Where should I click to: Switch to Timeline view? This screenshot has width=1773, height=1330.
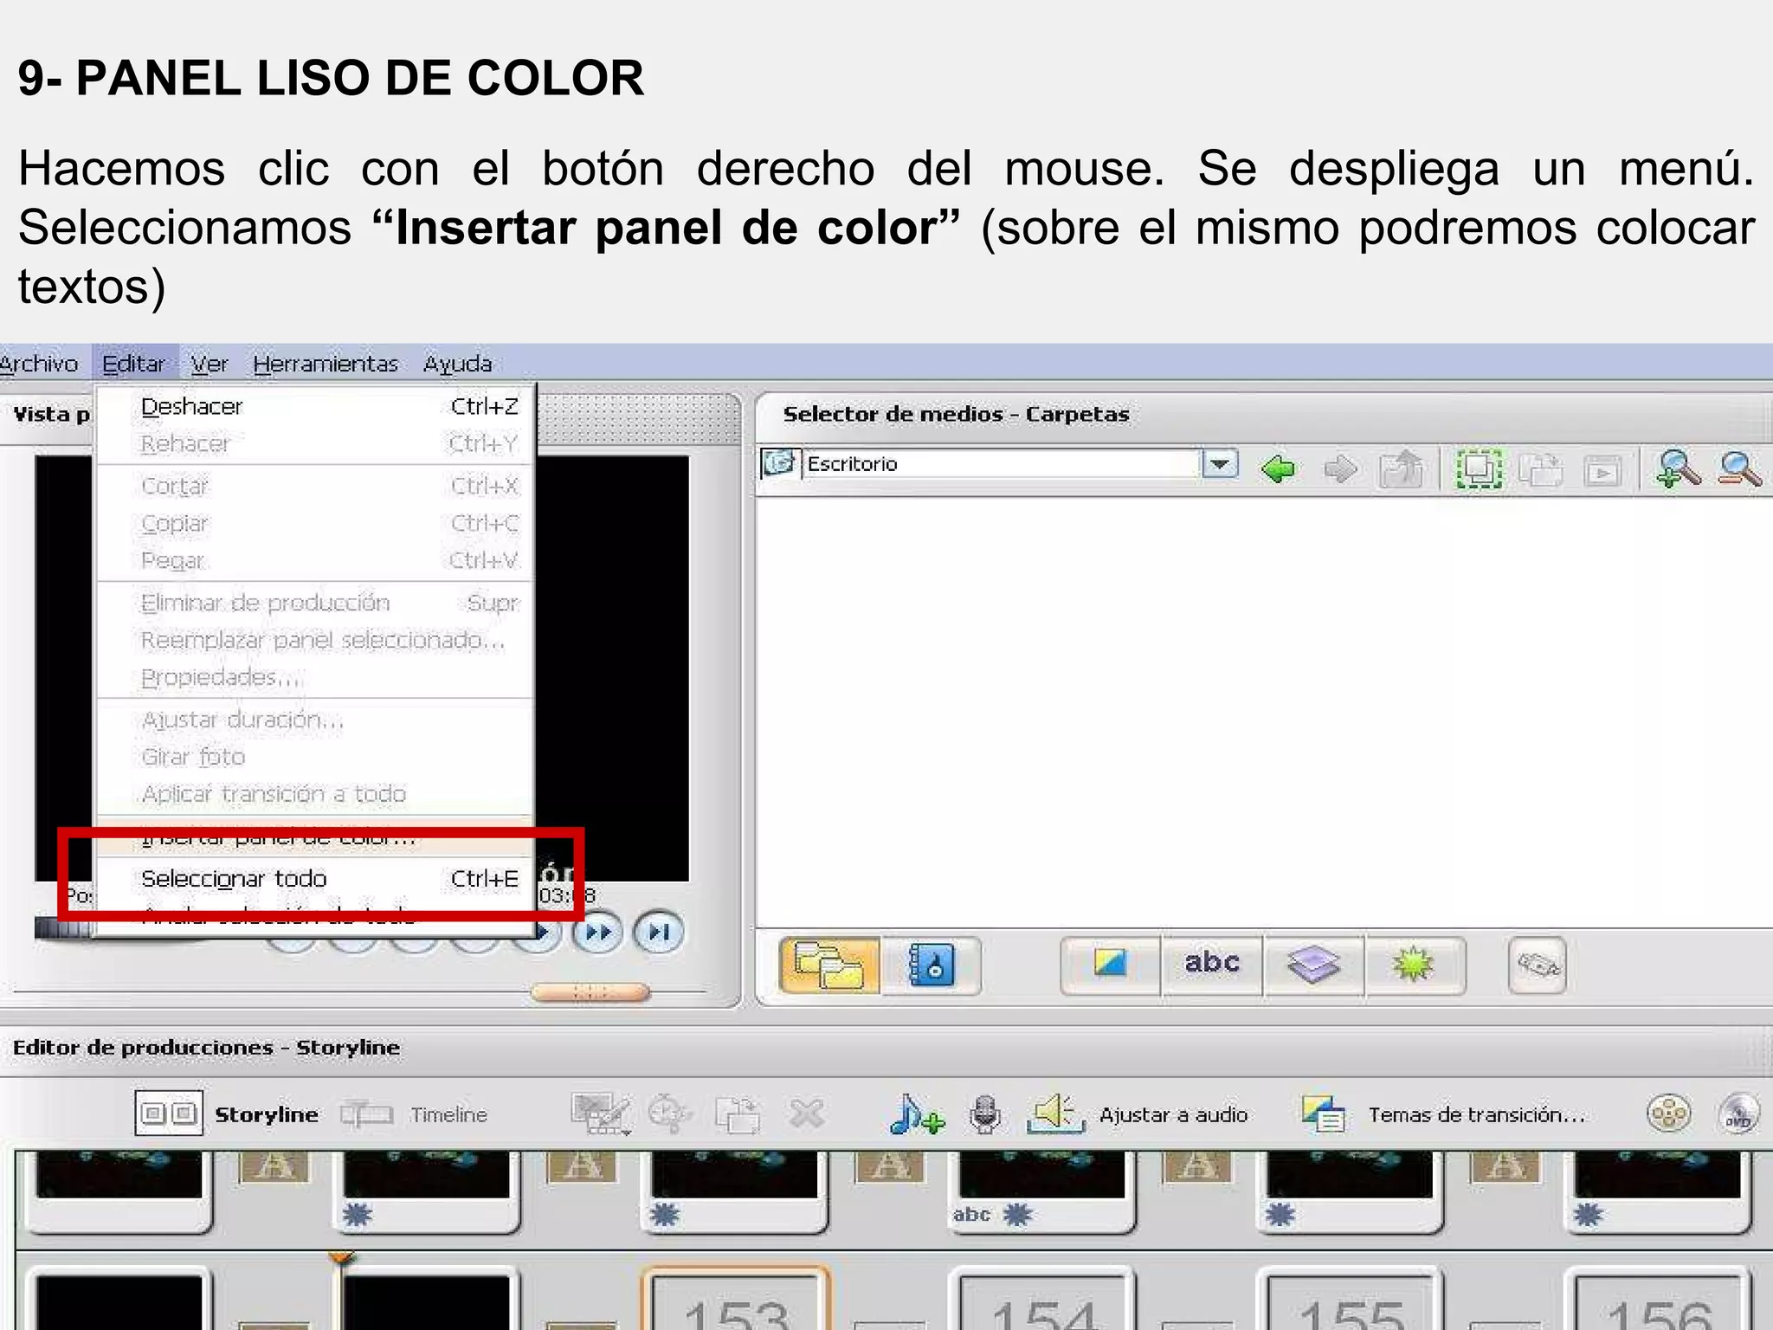(414, 1114)
